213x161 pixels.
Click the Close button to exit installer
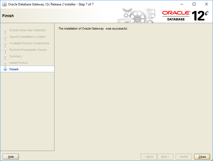[202, 157]
